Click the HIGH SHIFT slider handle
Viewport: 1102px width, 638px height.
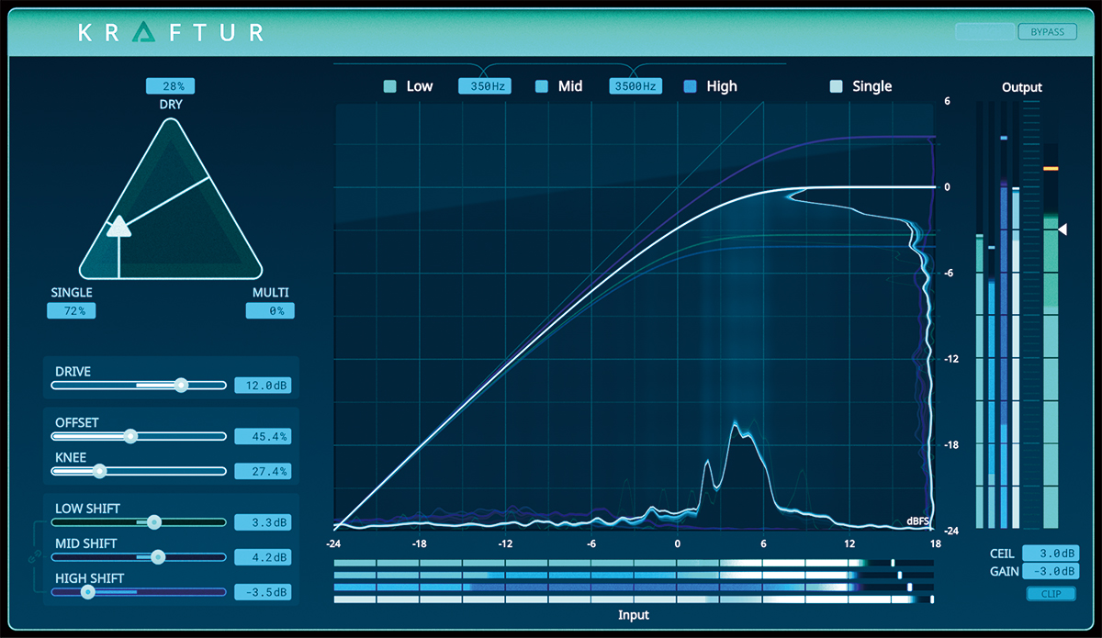coord(87,592)
